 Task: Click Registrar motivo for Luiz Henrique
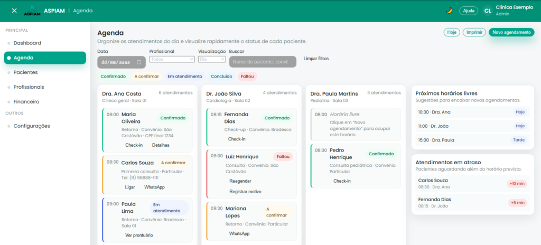[x=245, y=192]
